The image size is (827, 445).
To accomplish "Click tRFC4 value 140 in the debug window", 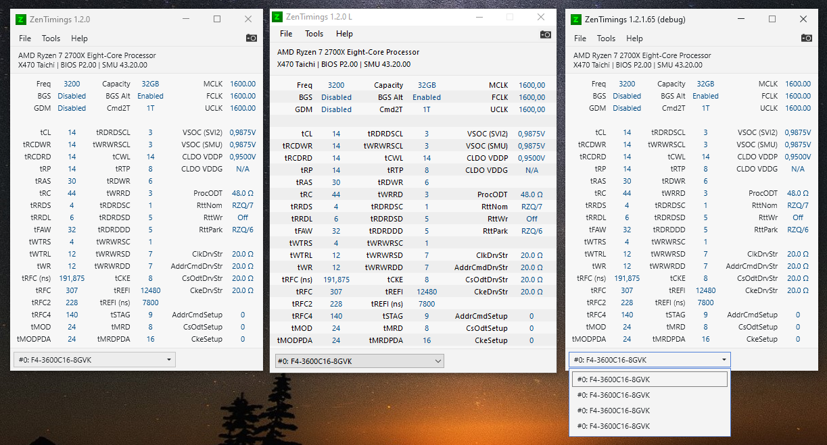I will 627,315.
